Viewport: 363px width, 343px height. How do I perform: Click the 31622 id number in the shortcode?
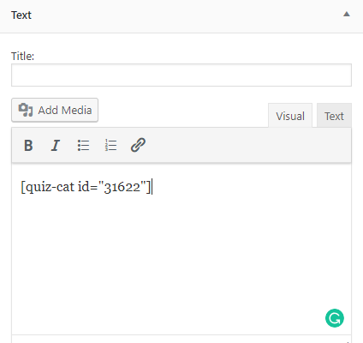pos(122,188)
